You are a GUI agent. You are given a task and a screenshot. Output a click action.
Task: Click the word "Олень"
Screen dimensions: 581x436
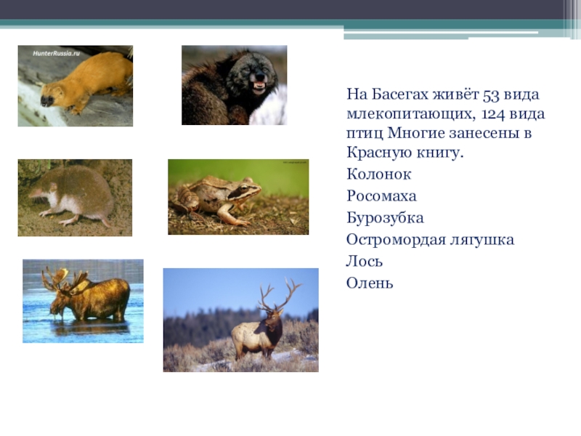tap(370, 283)
